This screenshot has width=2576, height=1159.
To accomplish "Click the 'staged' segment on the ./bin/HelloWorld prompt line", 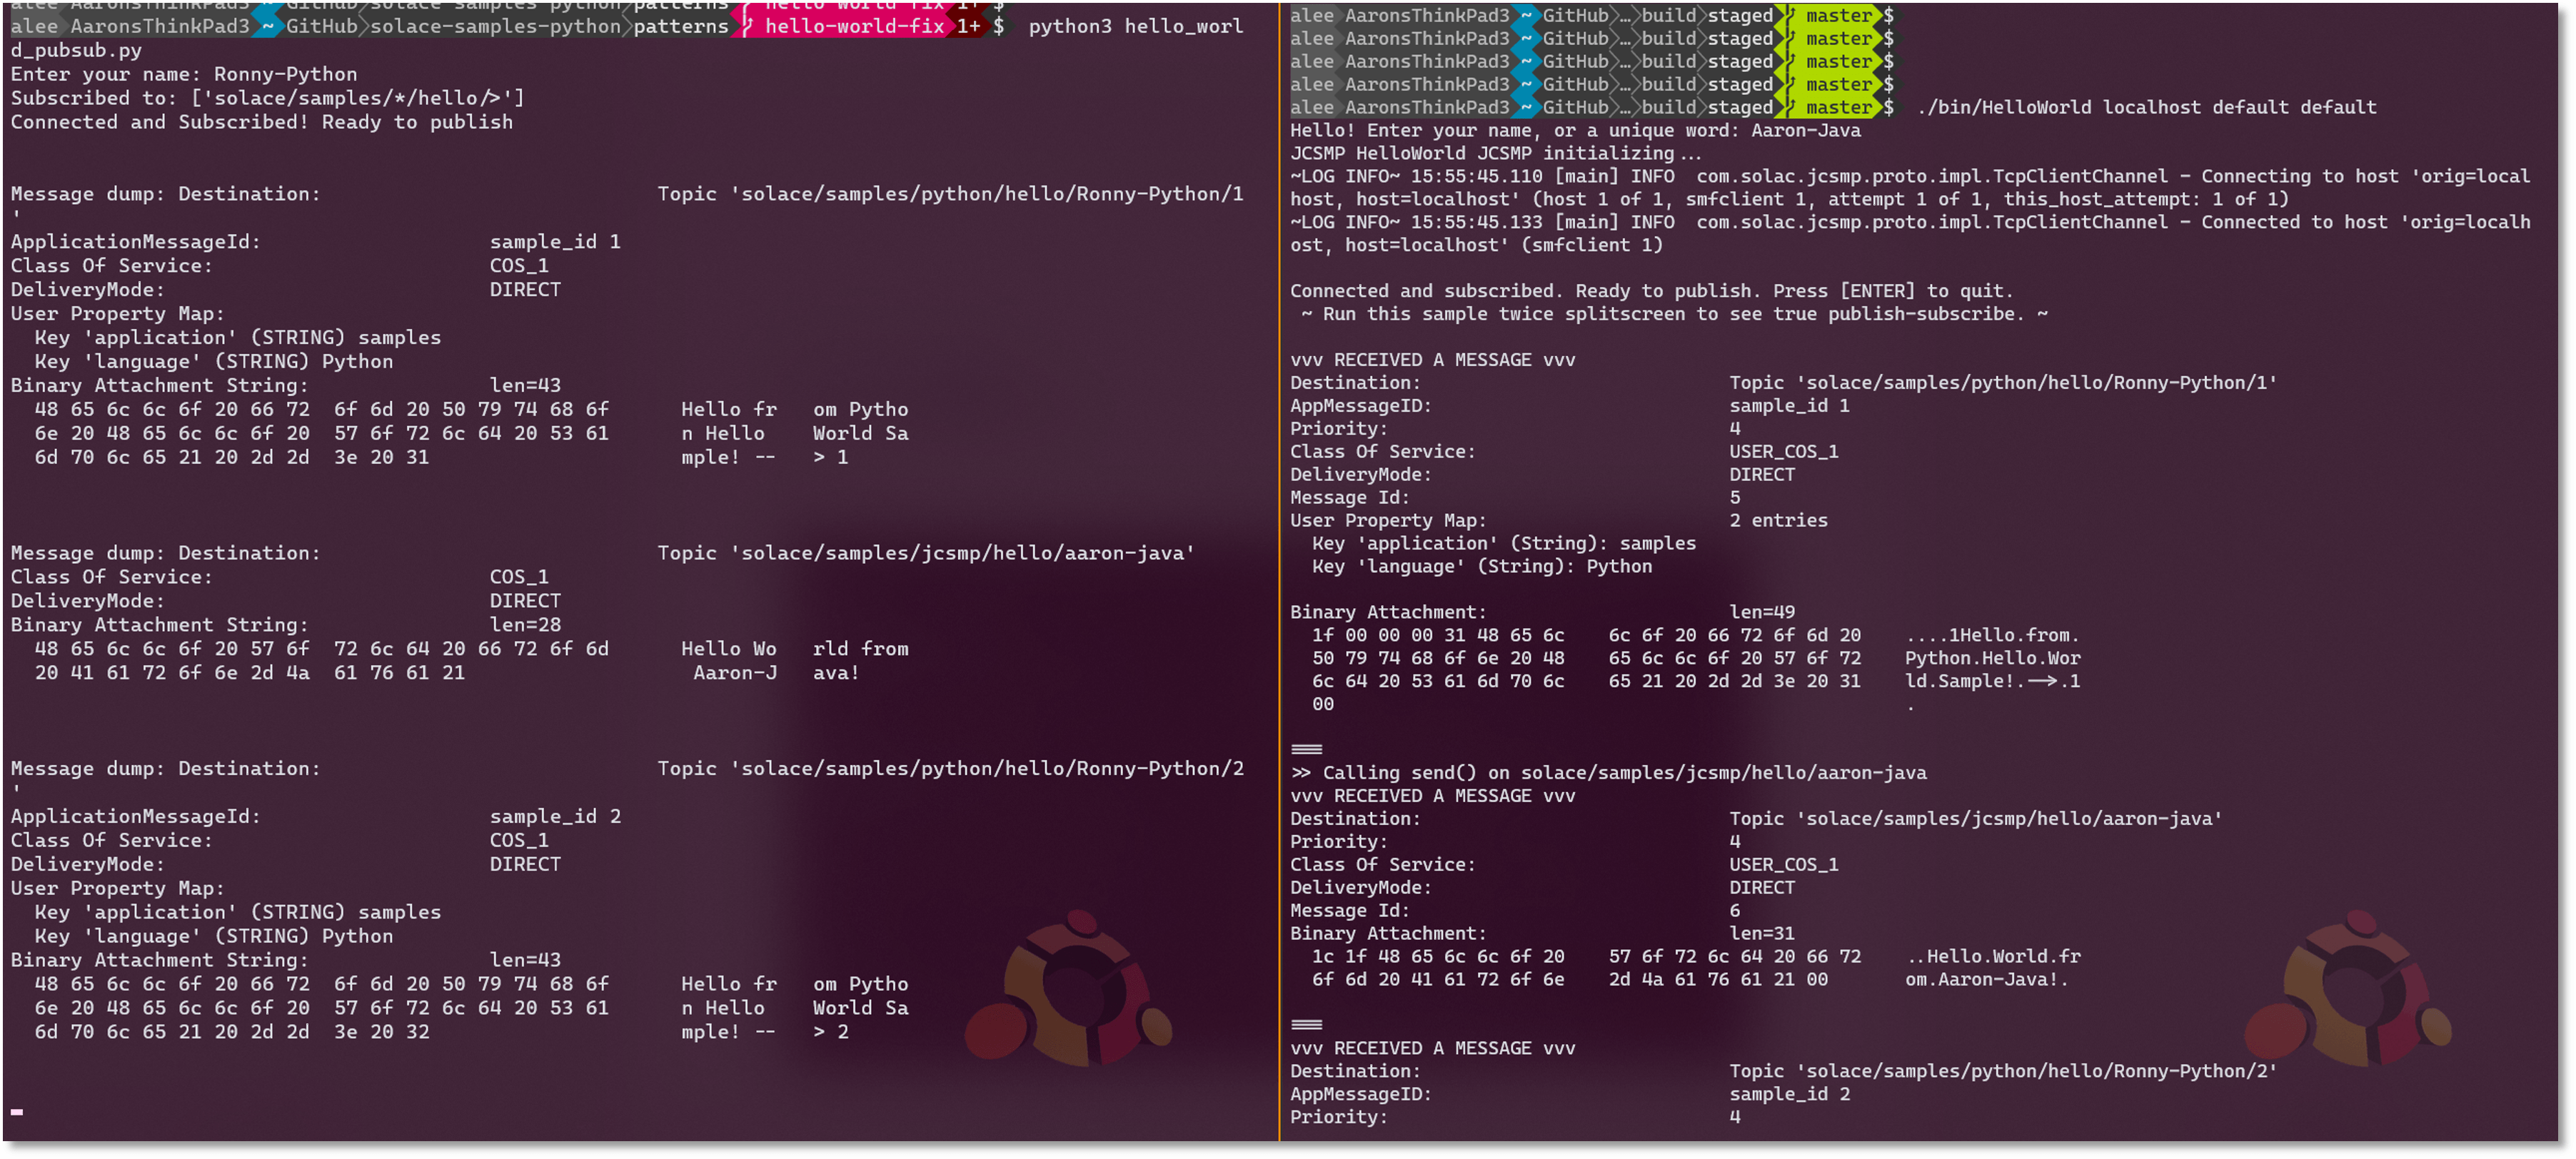I will (x=1739, y=107).
